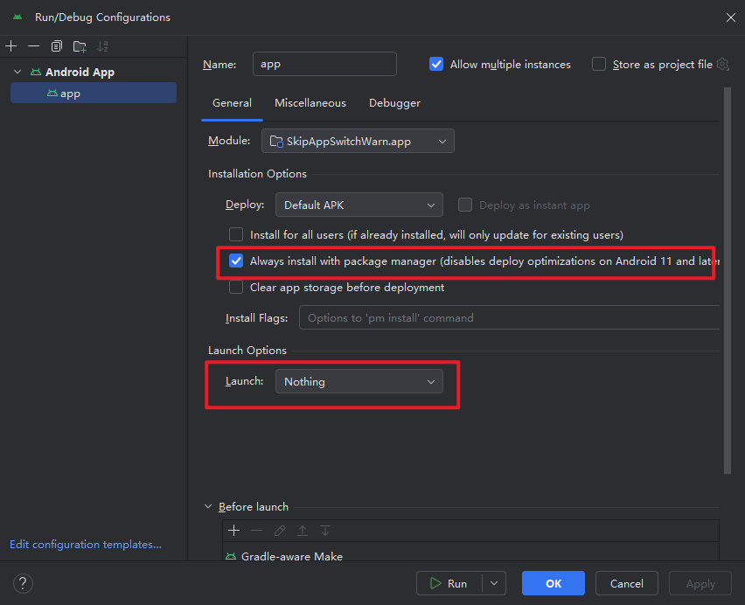Click the Install Flags input field

(509, 317)
